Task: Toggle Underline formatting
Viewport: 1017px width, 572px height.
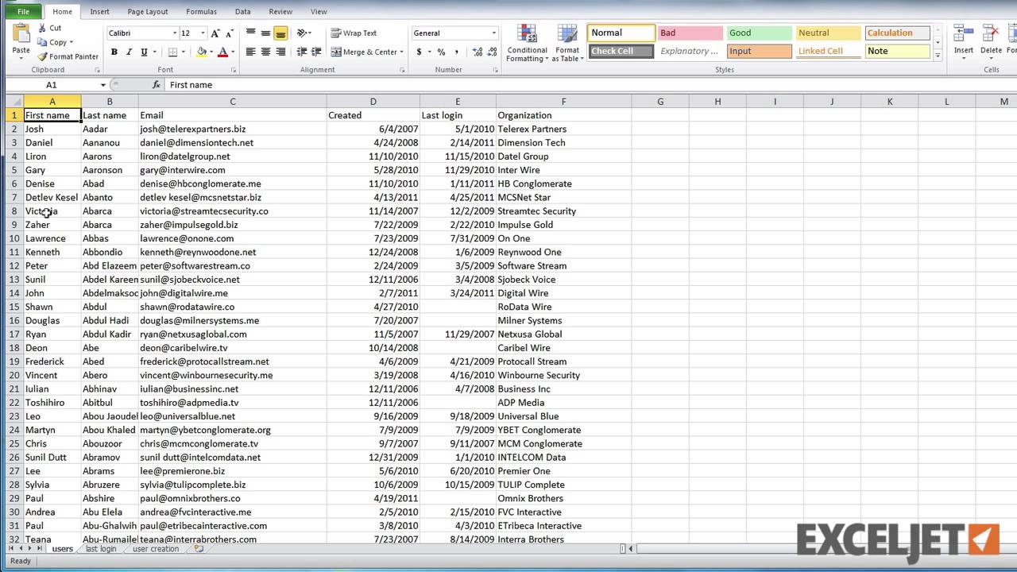Action: coord(144,52)
